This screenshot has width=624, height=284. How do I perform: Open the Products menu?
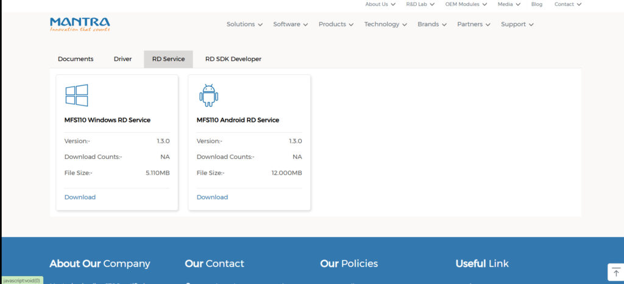pos(336,24)
